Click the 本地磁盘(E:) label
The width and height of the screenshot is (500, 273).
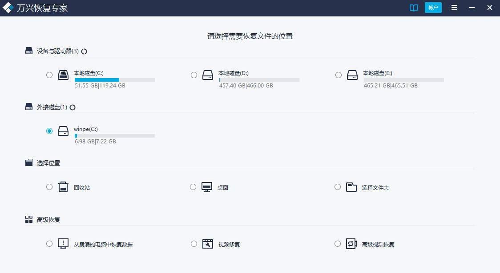pos(378,73)
